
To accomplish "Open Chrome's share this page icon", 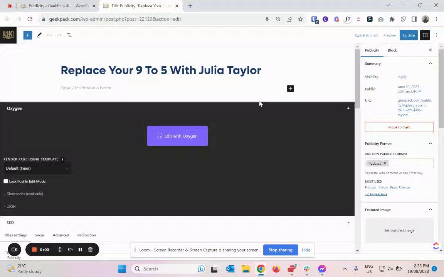I will [289, 19].
